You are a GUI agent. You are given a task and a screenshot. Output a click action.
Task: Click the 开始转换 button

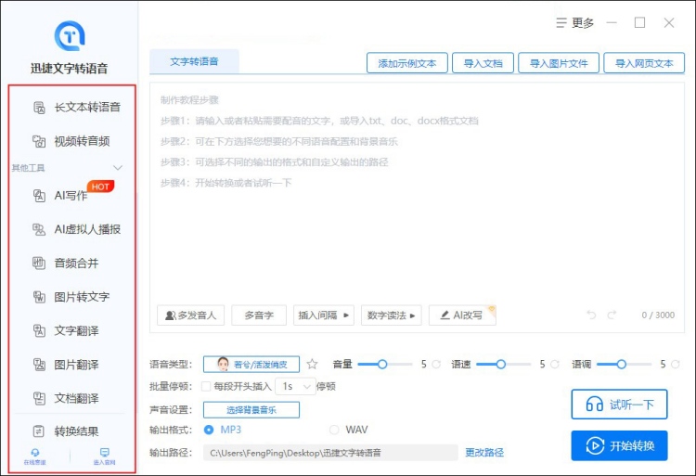click(619, 445)
